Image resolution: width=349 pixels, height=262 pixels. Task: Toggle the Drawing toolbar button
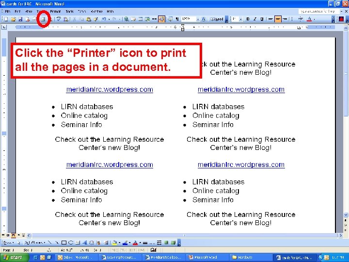click(x=161, y=19)
